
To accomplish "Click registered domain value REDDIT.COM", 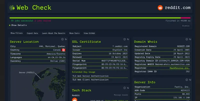I will (x=183, y=46).
